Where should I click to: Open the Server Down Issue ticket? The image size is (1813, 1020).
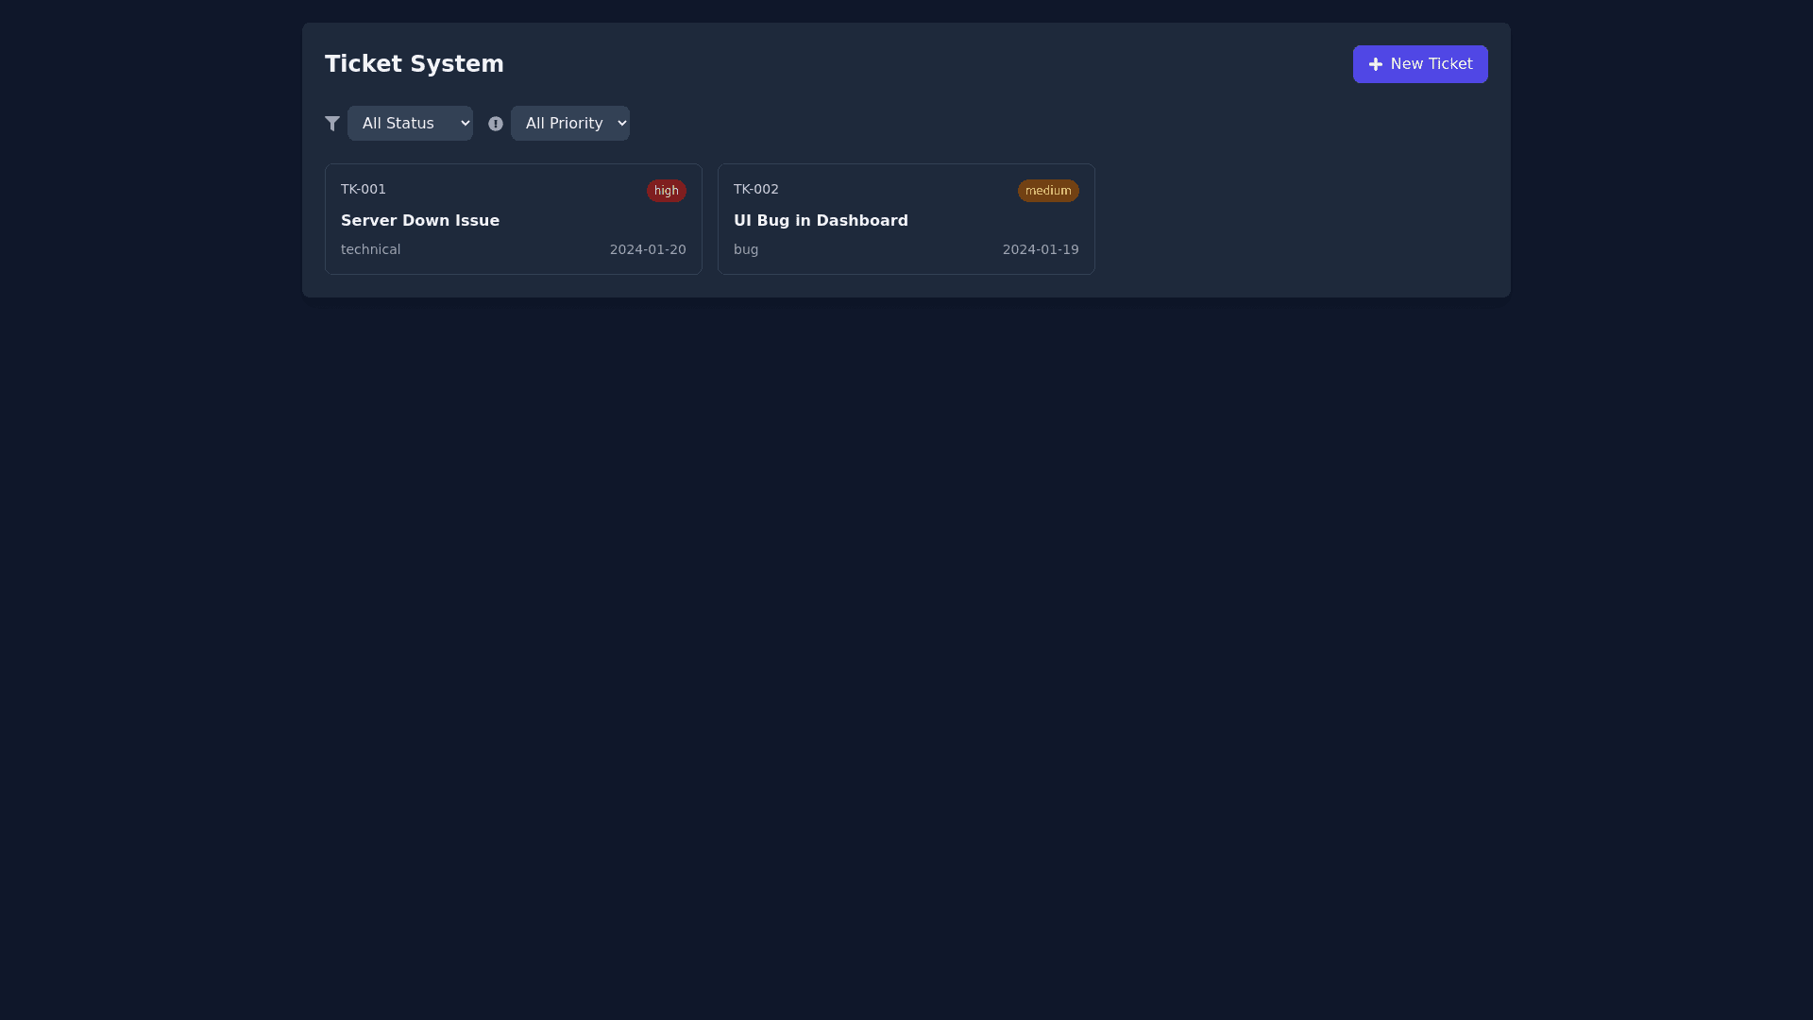point(420,221)
